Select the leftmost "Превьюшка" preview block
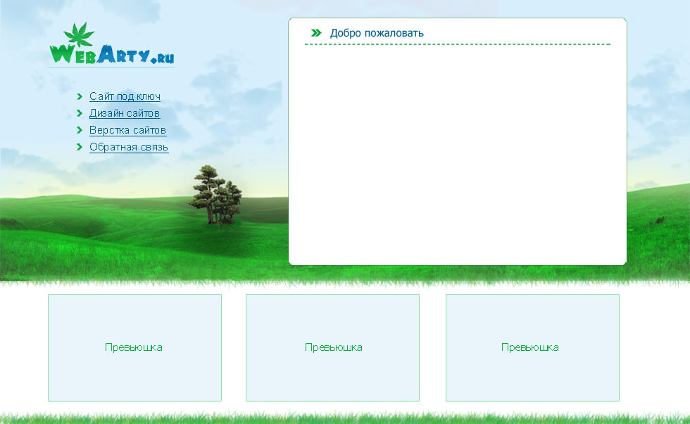 click(x=134, y=347)
